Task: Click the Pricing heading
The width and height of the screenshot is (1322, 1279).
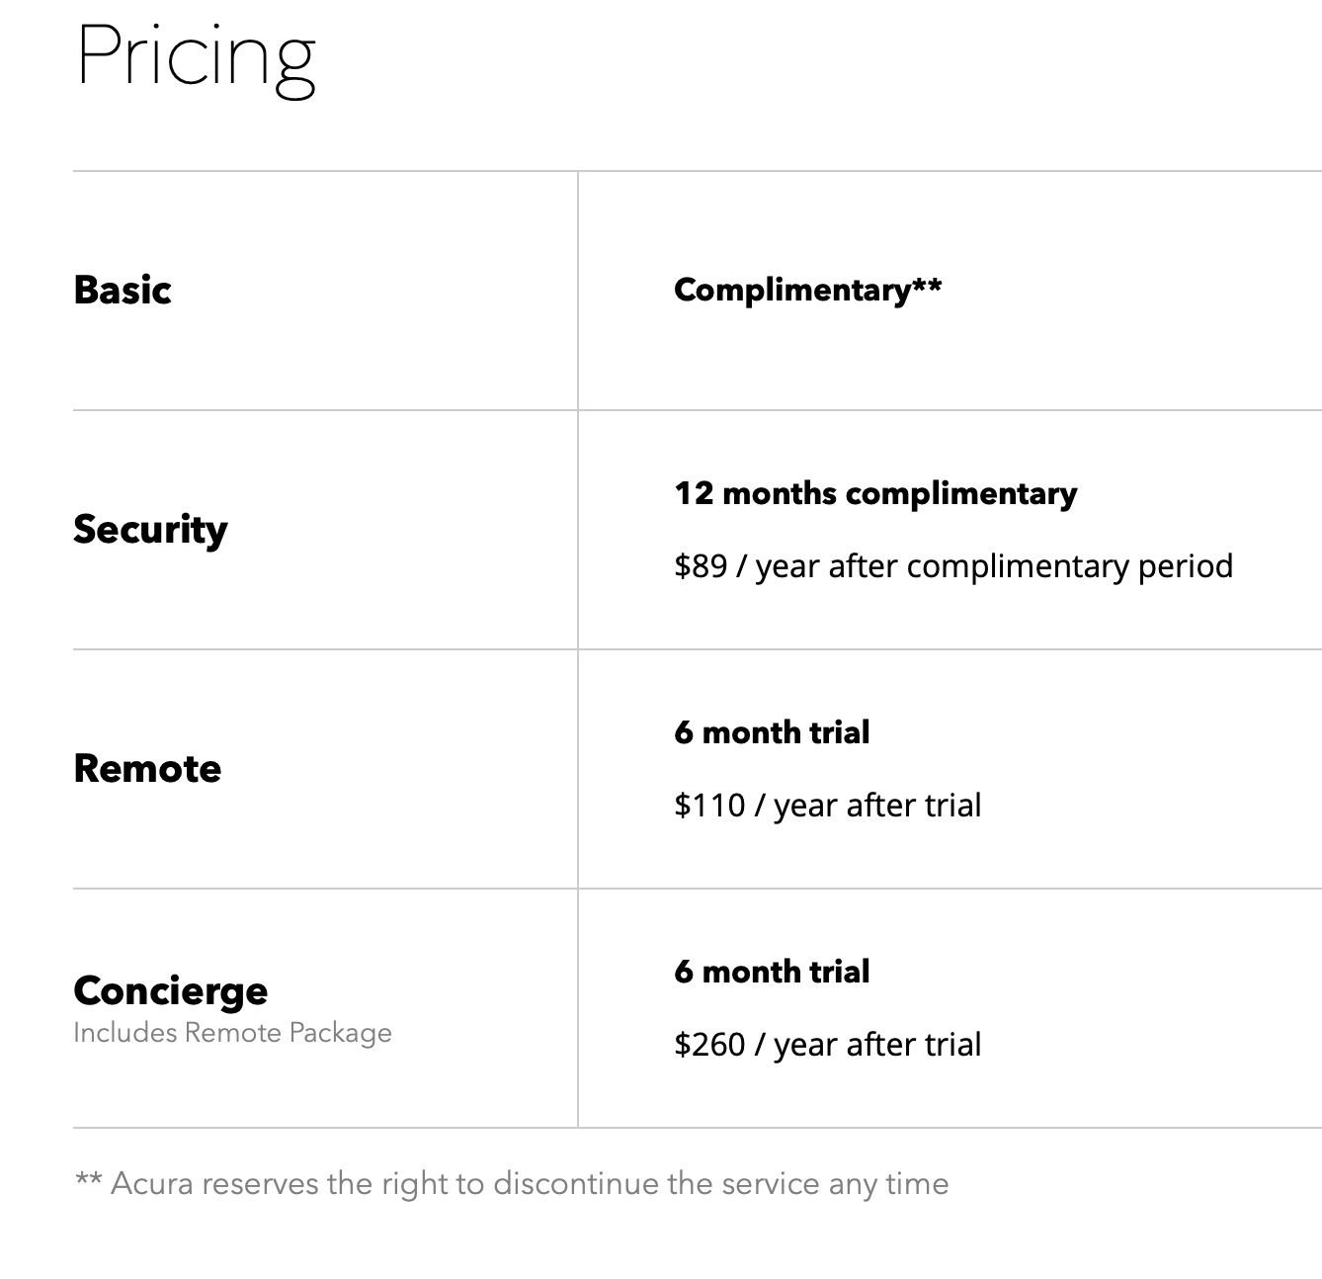Action: point(196,58)
